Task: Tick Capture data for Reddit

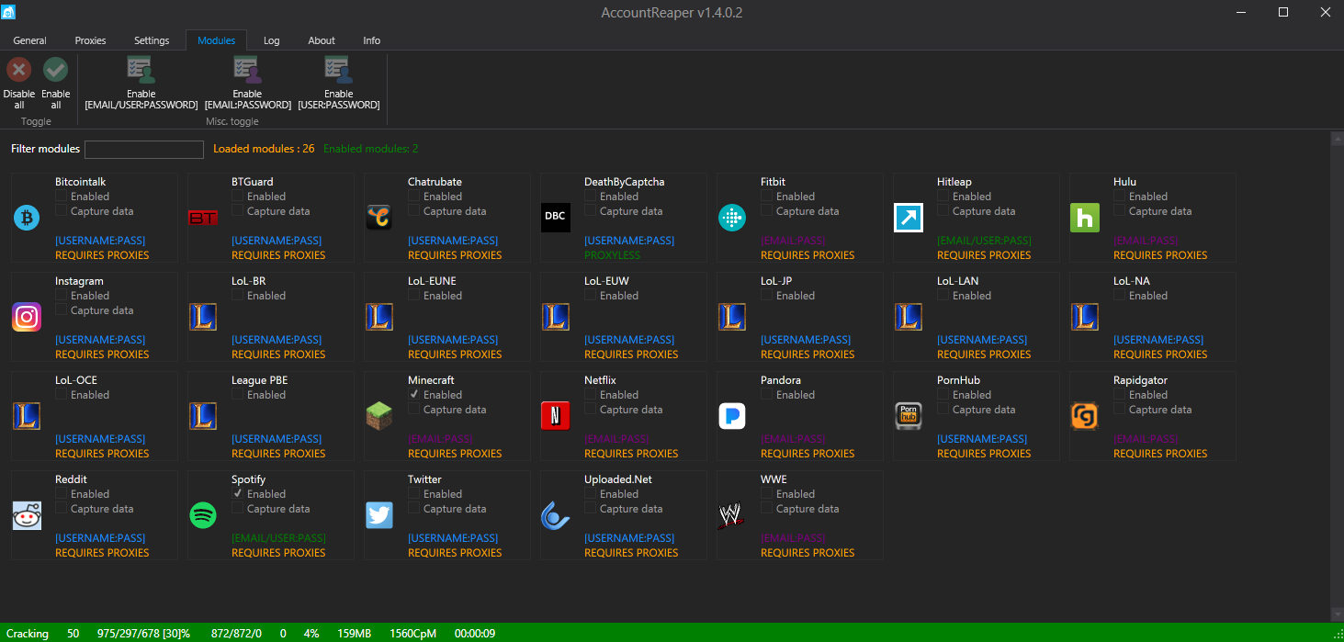Action: coord(62,508)
